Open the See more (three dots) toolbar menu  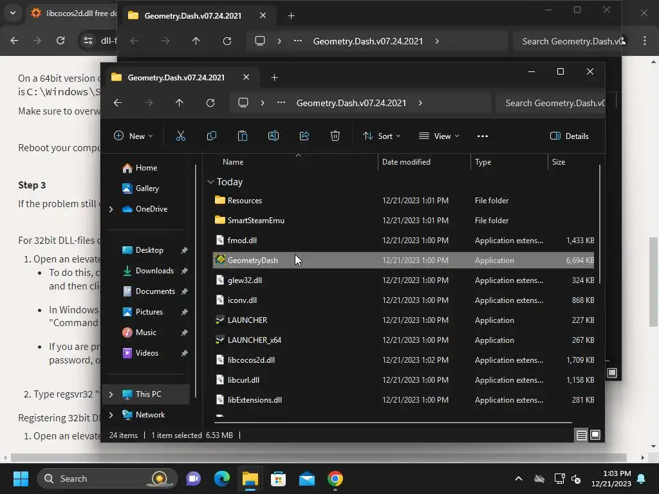click(483, 136)
